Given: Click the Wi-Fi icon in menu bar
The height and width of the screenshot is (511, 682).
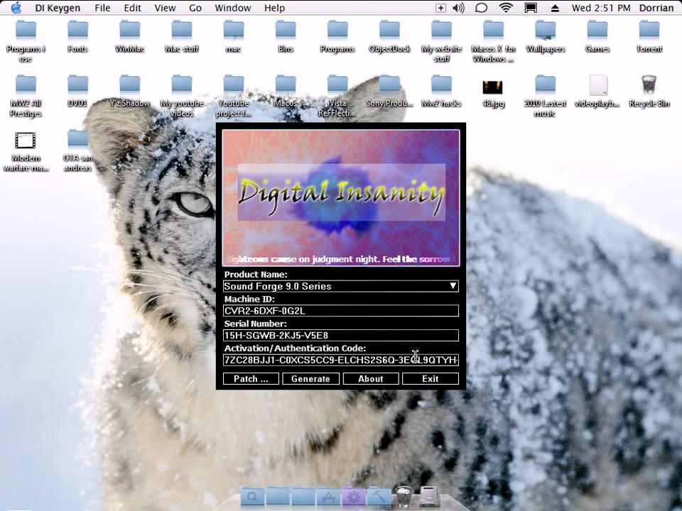Looking at the screenshot, I should 506,8.
